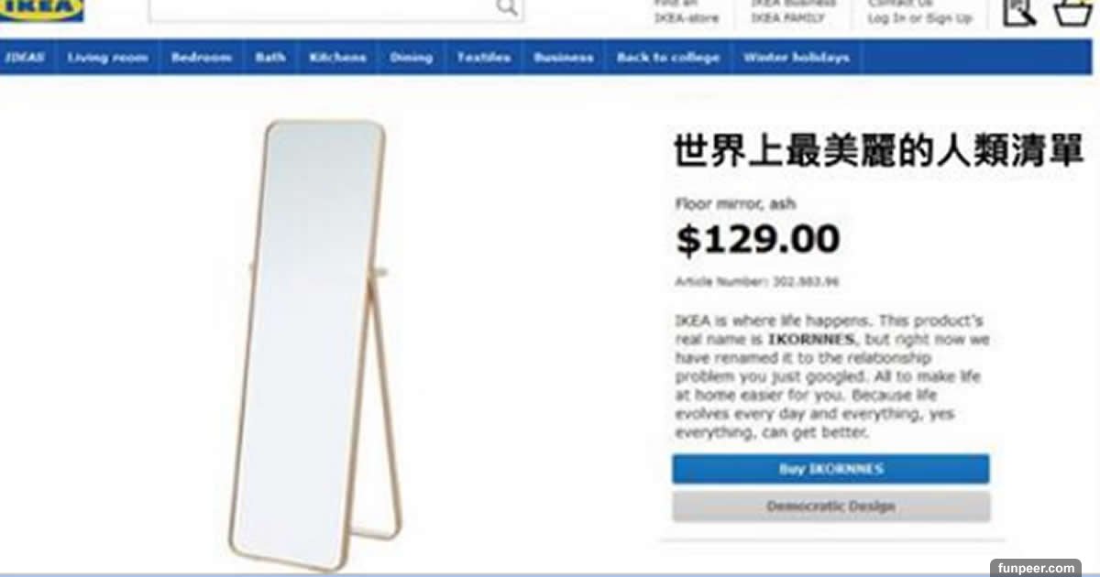Screen dimensions: 1100x577
Task: Open the Textiles category
Action: coord(483,57)
